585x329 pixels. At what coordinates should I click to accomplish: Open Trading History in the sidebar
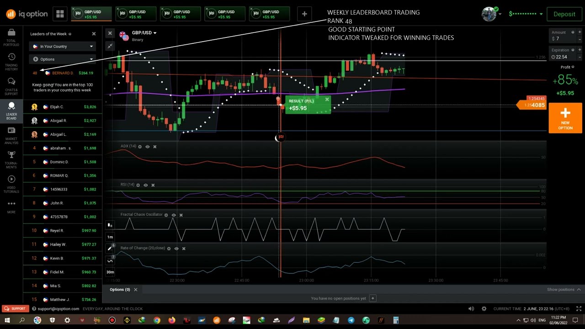click(11, 61)
